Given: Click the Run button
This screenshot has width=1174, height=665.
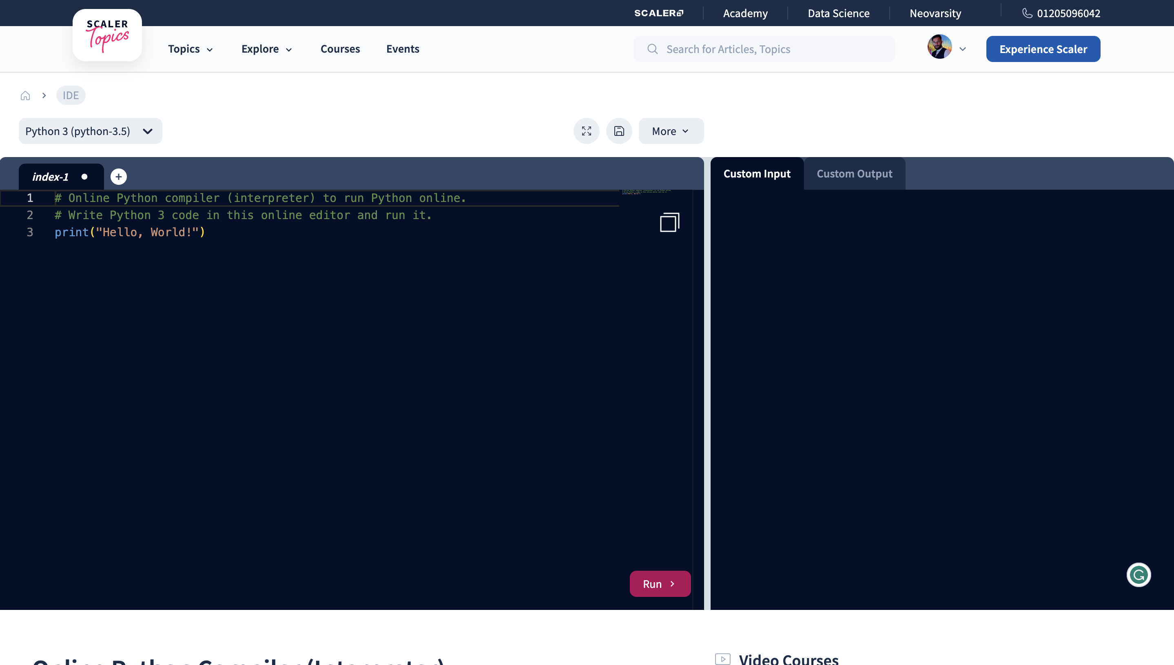Looking at the screenshot, I should pos(660,584).
